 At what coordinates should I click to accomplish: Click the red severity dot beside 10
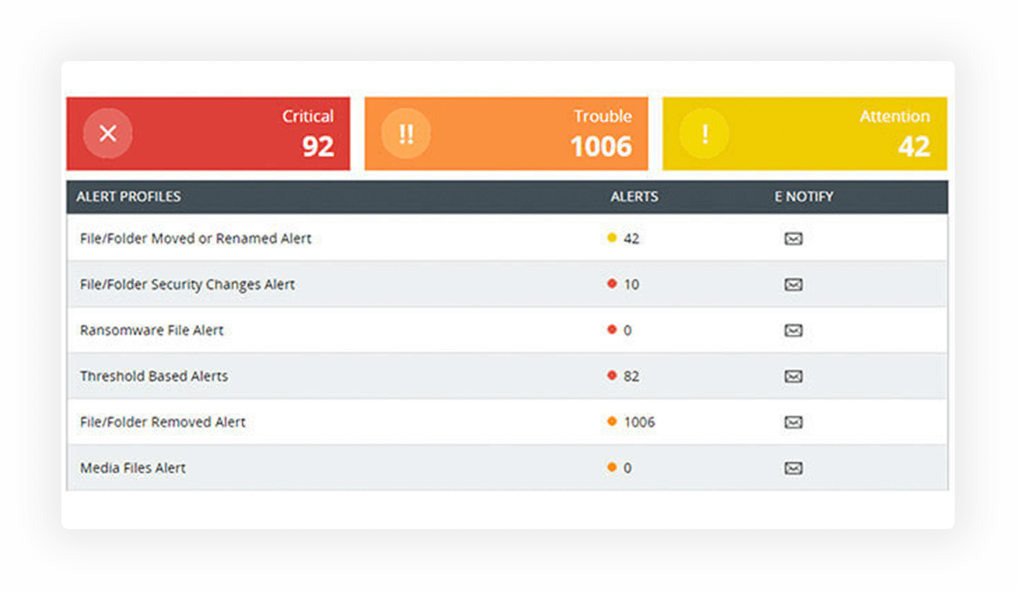pos(612,284)
